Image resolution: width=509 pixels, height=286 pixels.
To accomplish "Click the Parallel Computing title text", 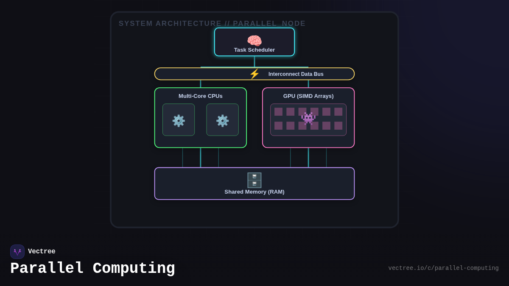I will 92,268.
